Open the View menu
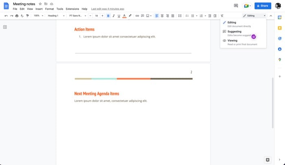The width and height of the screenshot is (285, 165). point(30,9)
